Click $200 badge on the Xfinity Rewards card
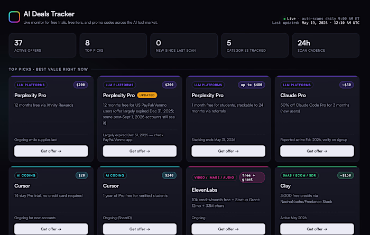The image size is (370, 235). click(x=80, y=85)
